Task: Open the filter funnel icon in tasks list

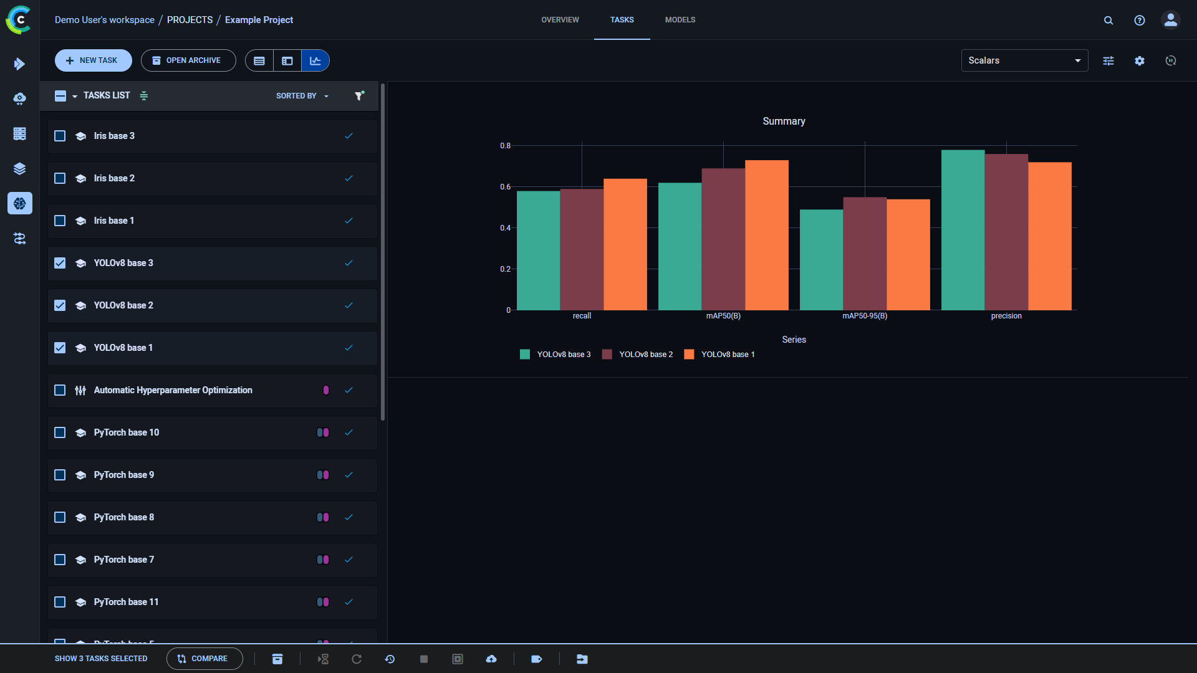Action: click(359, 95)
